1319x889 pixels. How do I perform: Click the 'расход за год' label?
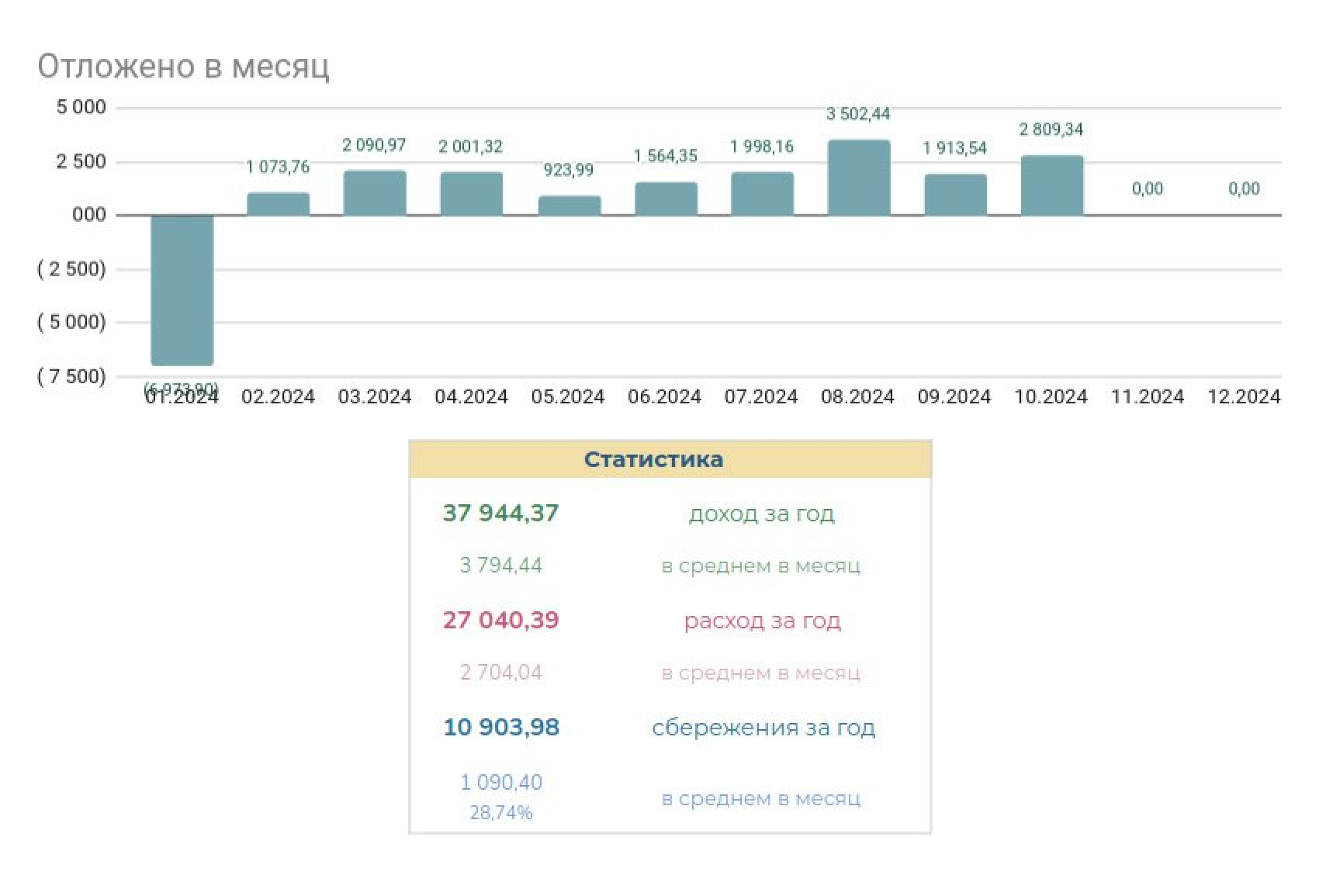762,621
